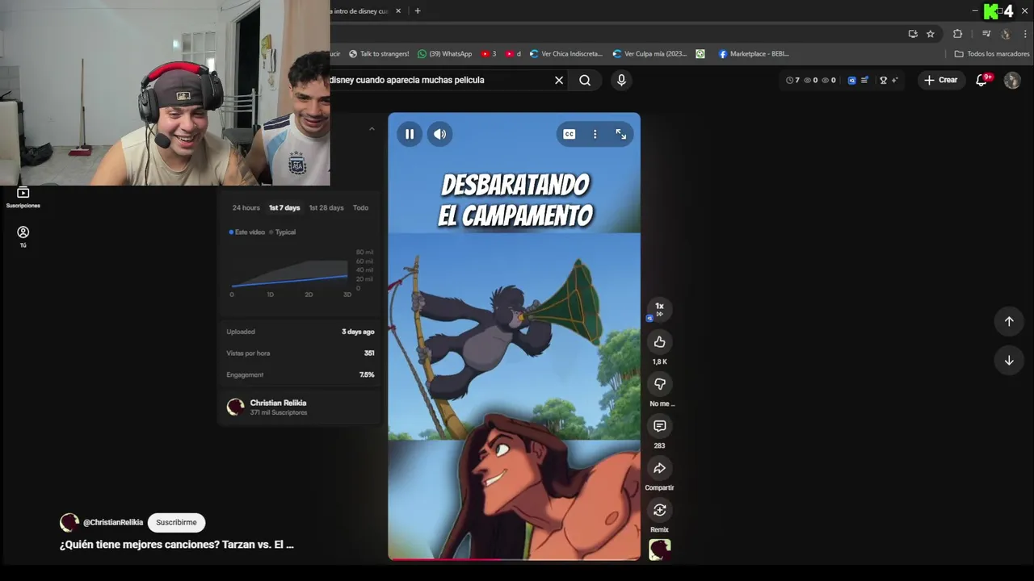
Task: Click the install app icon in address bar
Action: (913, 34)
